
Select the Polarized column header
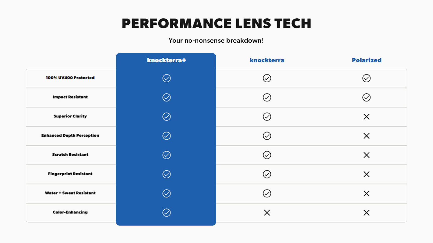click(x=366, y=60)
